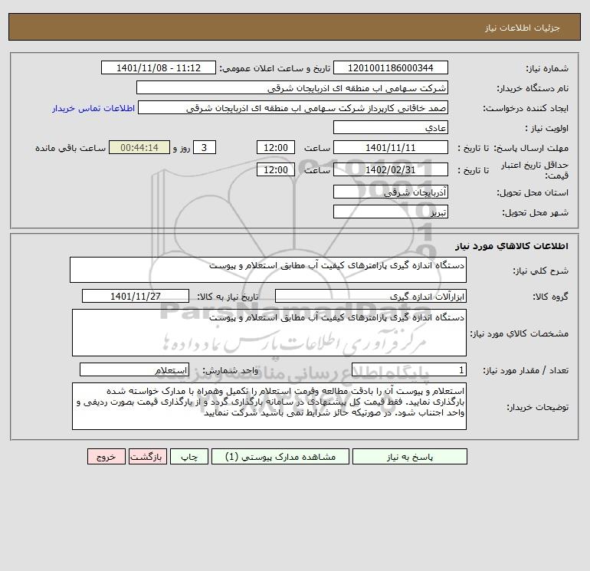
Task: Click the توضیحات خریدار label
Action: click(538, 407)
